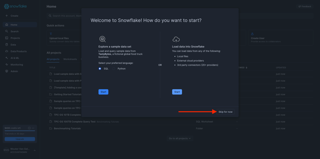The width and height of the screenshot is (320, 159).
Task: Open the Admin shield icon
Action: pos(6,71)
